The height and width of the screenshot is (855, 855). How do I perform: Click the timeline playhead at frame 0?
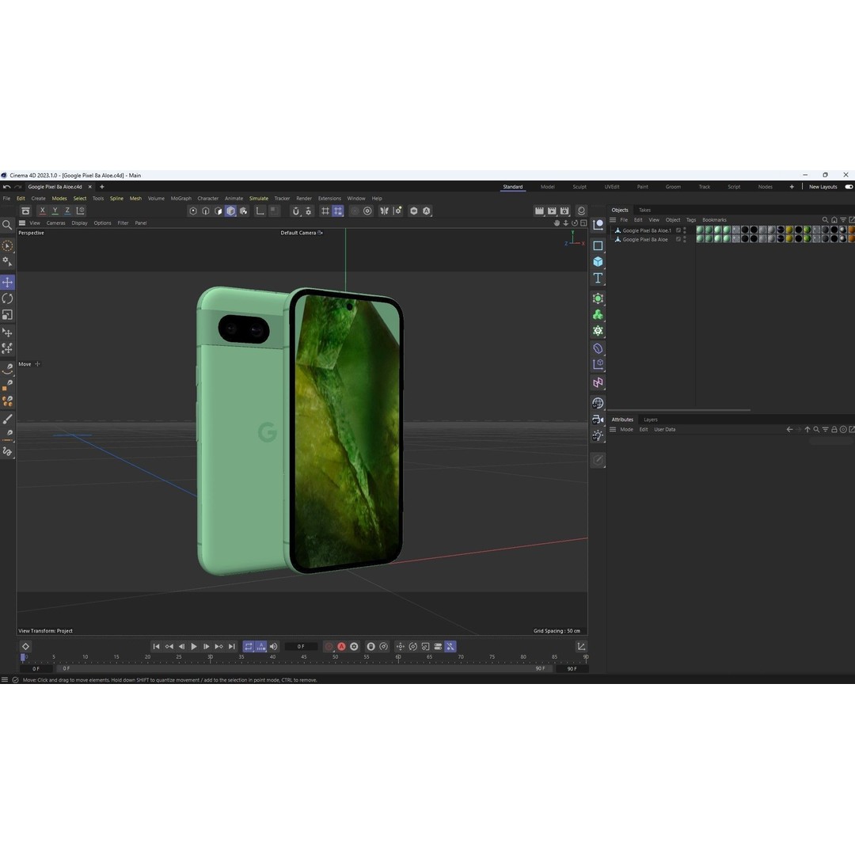[x=23, y=658]
